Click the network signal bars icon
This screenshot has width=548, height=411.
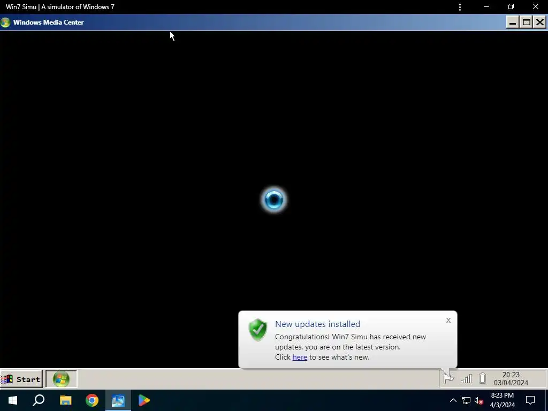click(x=466, y=378)
